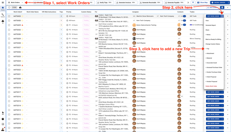Viewport: 231px width, 132px height.
Task: Click the cloud download export icon
Action: [x=20, y=8]
